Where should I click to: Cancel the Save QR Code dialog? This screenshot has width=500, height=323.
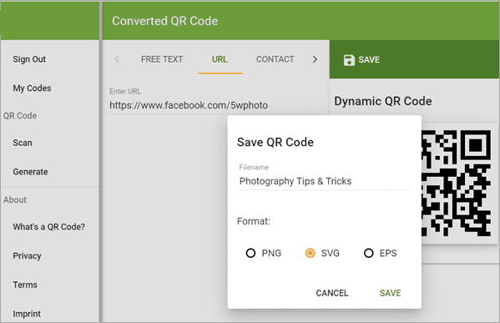pos(332,293)
